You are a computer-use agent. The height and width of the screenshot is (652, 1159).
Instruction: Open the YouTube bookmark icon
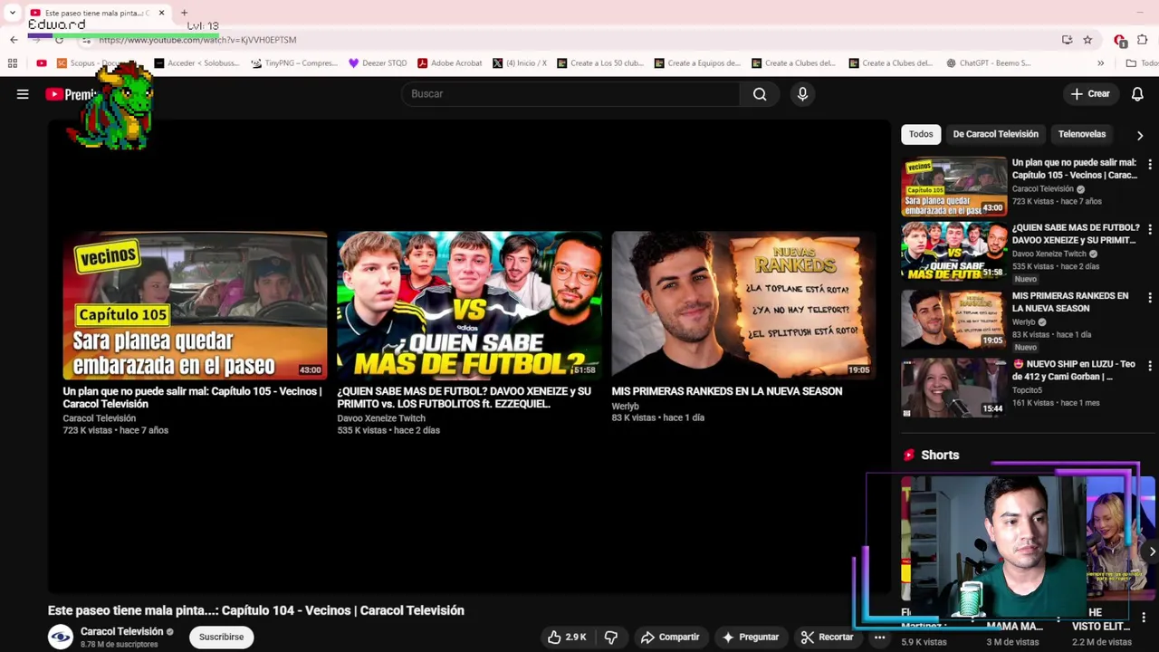coord(42,63)
